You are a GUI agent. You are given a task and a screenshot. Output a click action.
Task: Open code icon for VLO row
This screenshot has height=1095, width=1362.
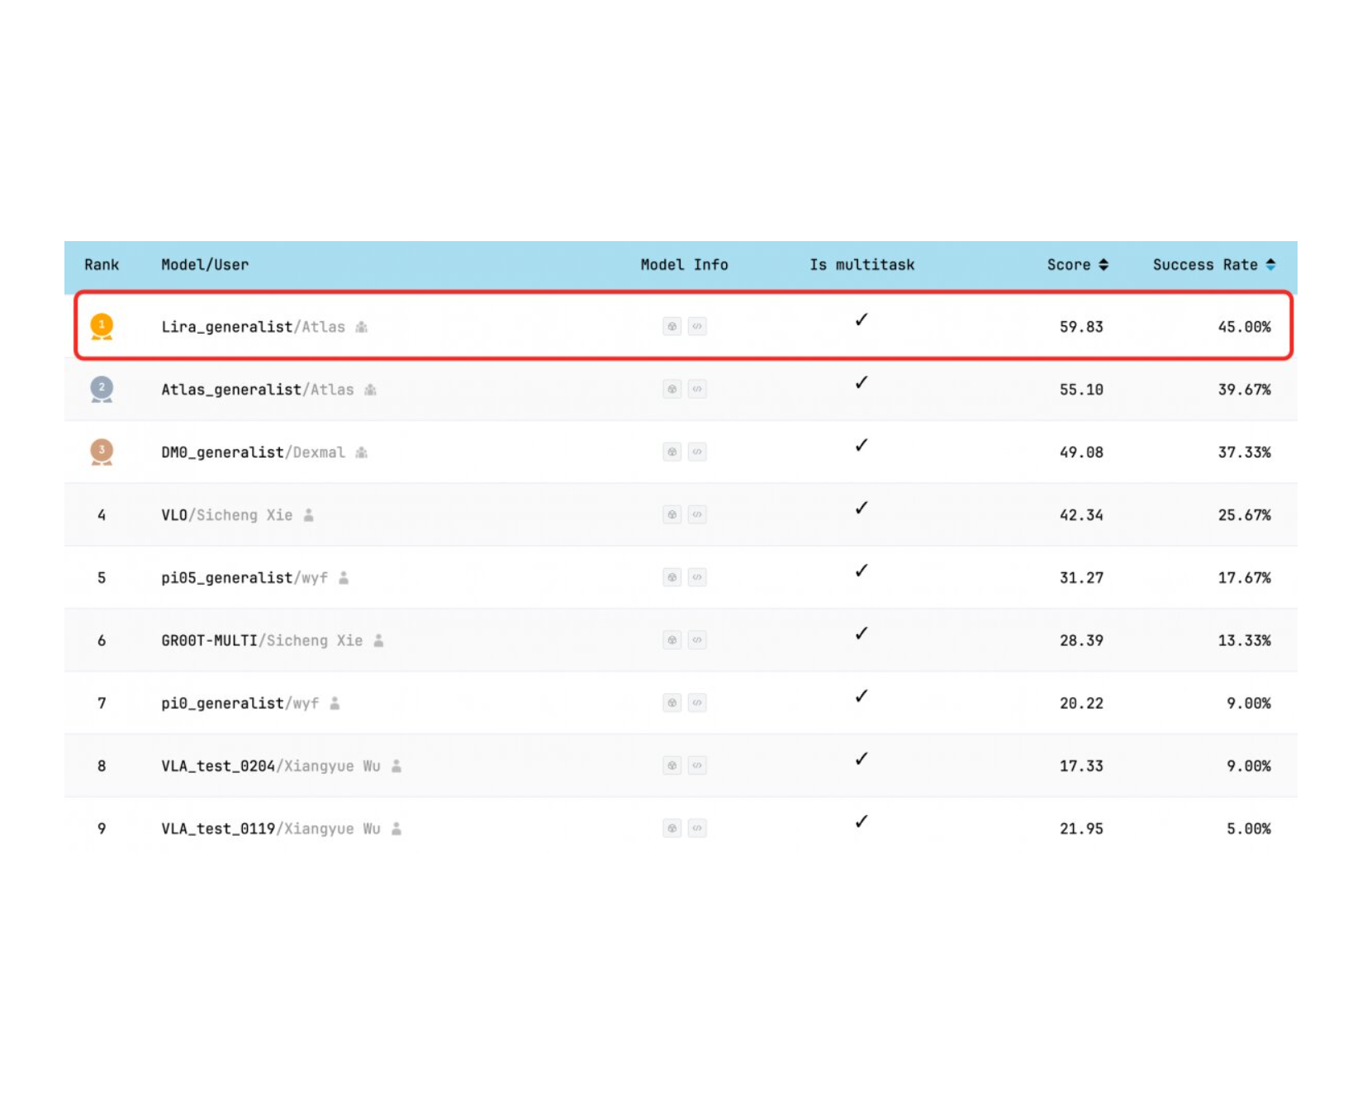coord(697,514)
